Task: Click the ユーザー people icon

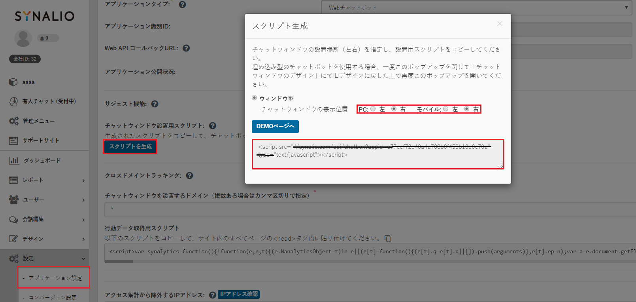Action: point(13,199)
